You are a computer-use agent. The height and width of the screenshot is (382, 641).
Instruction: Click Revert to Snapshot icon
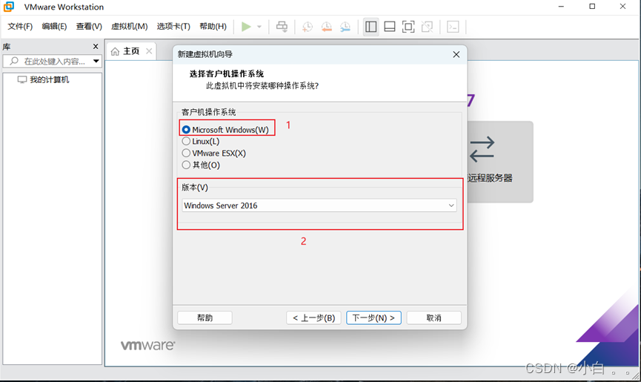[326, 27]
